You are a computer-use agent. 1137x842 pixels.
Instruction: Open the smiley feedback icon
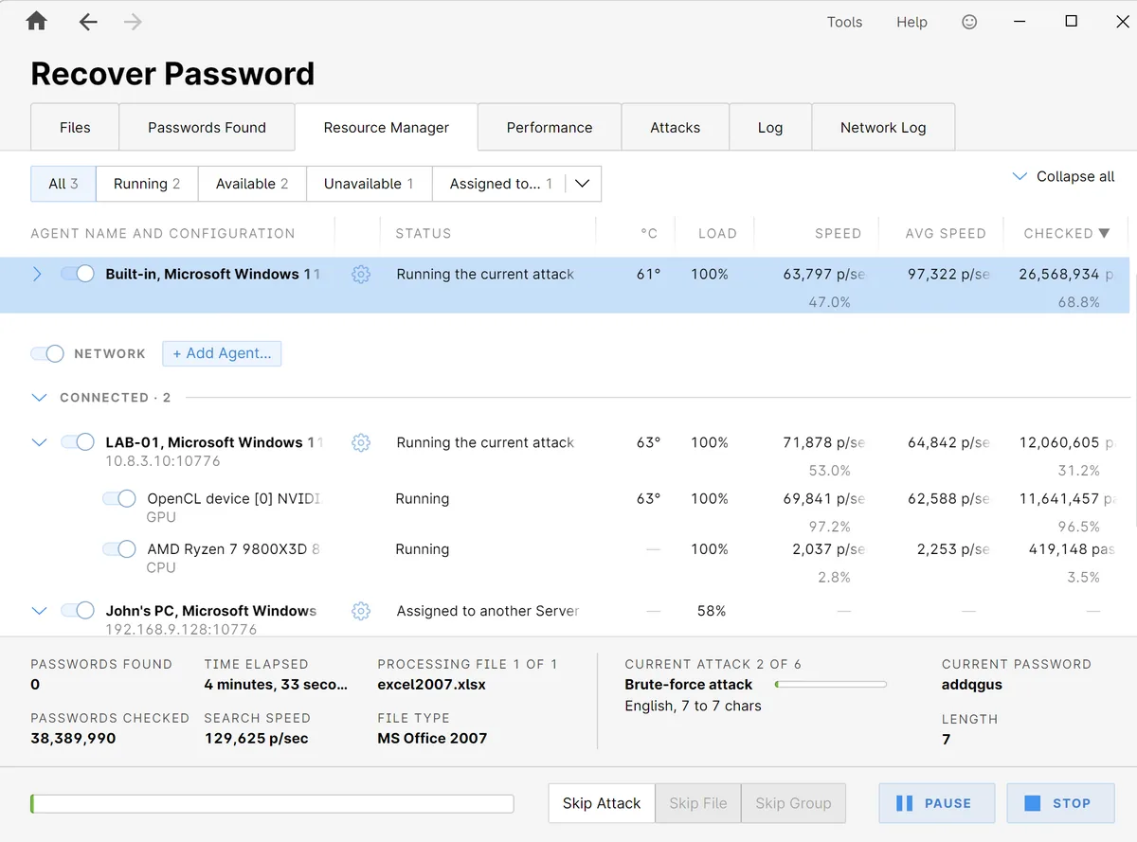969,22
